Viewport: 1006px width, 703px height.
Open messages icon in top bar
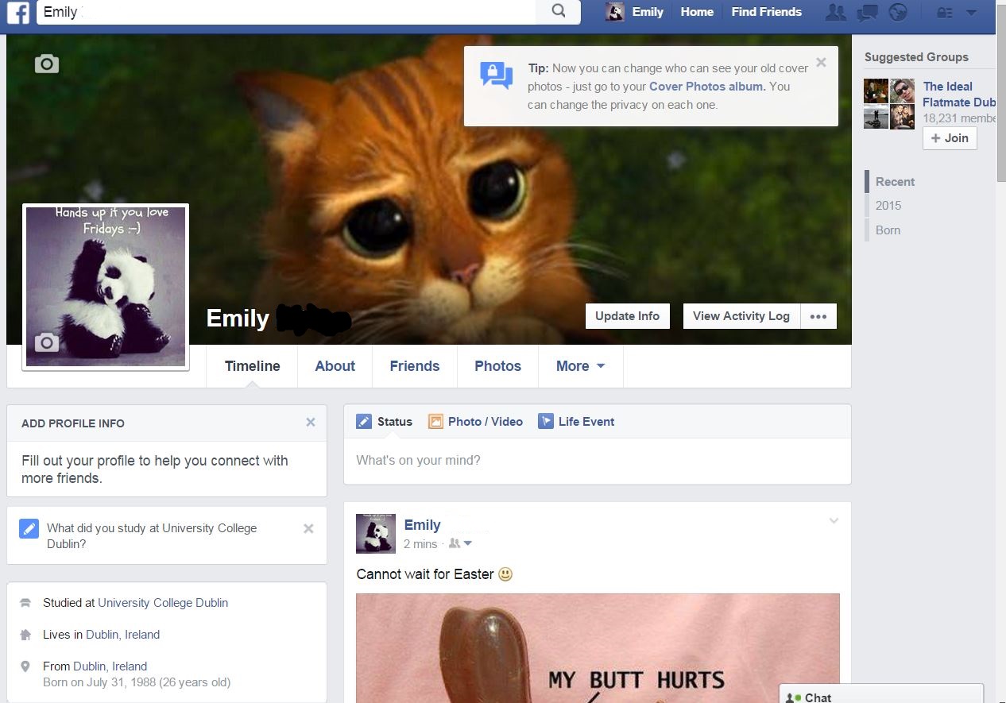tap(868, 12)
